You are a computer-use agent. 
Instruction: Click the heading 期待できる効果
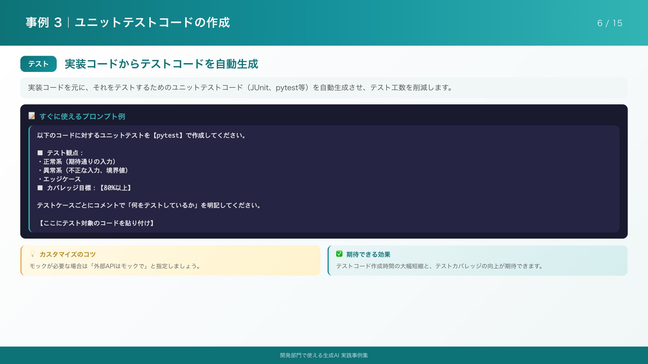(x=368, y=255)
